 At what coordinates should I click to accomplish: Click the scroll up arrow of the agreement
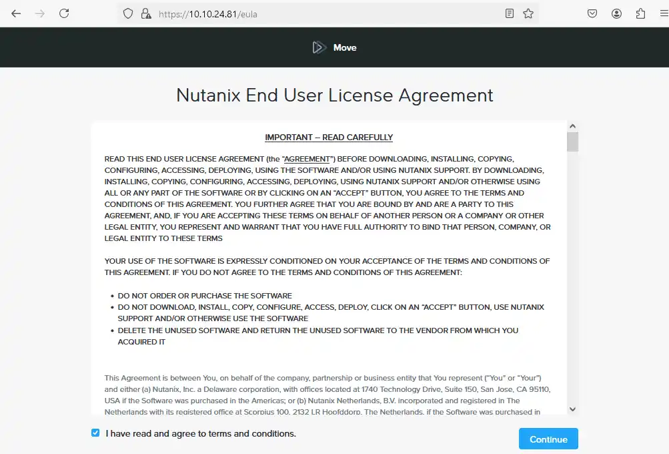(572, 126)
